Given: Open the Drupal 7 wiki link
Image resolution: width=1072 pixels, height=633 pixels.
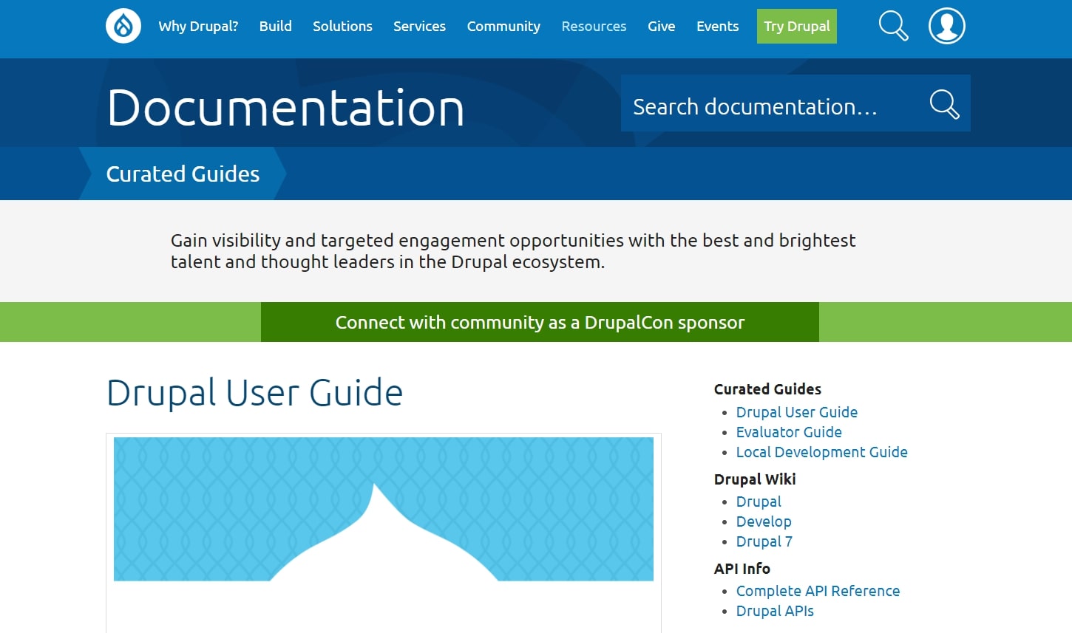Looking at the screenshot, I should 764,541.
